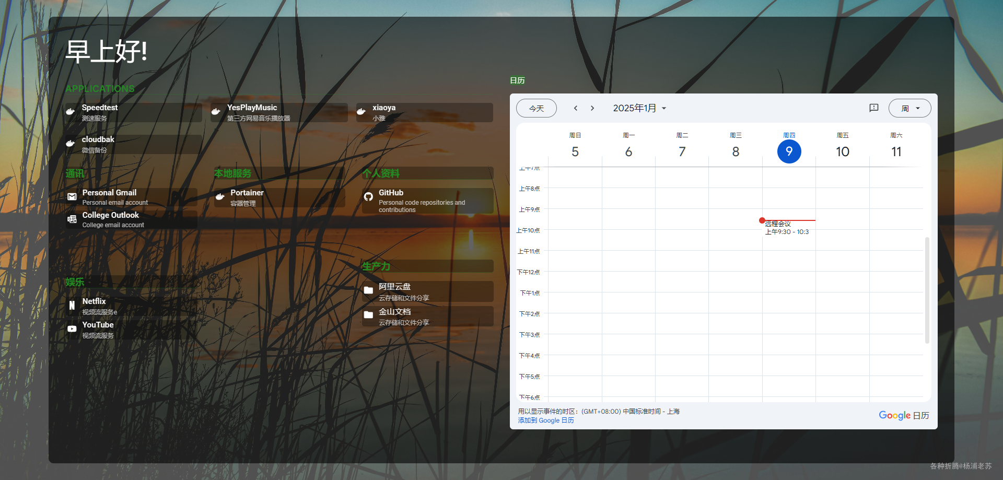Click the 阿里云盘 folder icon
This screenshot has height=480, width=1003.
(x=368, y=290)
